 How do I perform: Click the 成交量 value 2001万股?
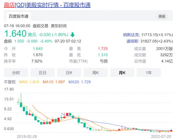click(165, 49)
